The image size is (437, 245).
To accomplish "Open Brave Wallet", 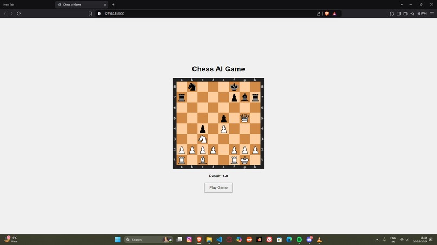I will [406, 14].
